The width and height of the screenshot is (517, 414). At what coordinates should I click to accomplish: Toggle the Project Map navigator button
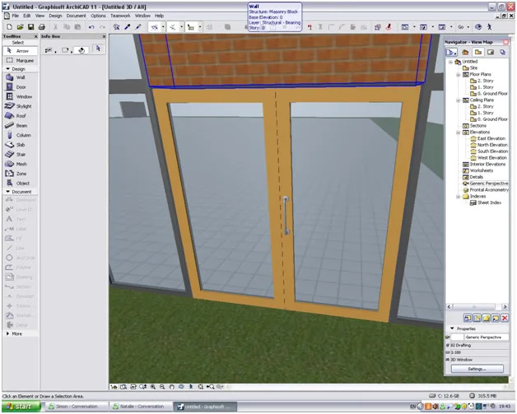(465, 52)
